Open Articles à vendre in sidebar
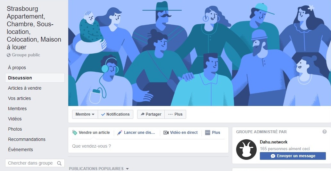Image resolution: width=331 pixels, height=171 pixels. click(25, 88)
